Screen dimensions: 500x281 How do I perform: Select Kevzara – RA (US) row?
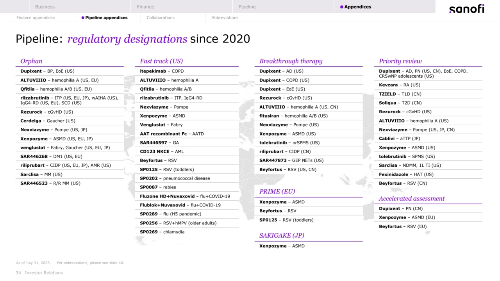pyautogui.click(x=428, y=85)
